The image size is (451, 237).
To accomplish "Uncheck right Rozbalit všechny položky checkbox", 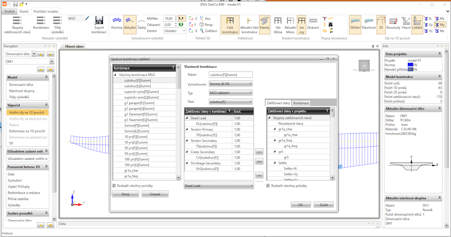I will [x=268, y=185].
